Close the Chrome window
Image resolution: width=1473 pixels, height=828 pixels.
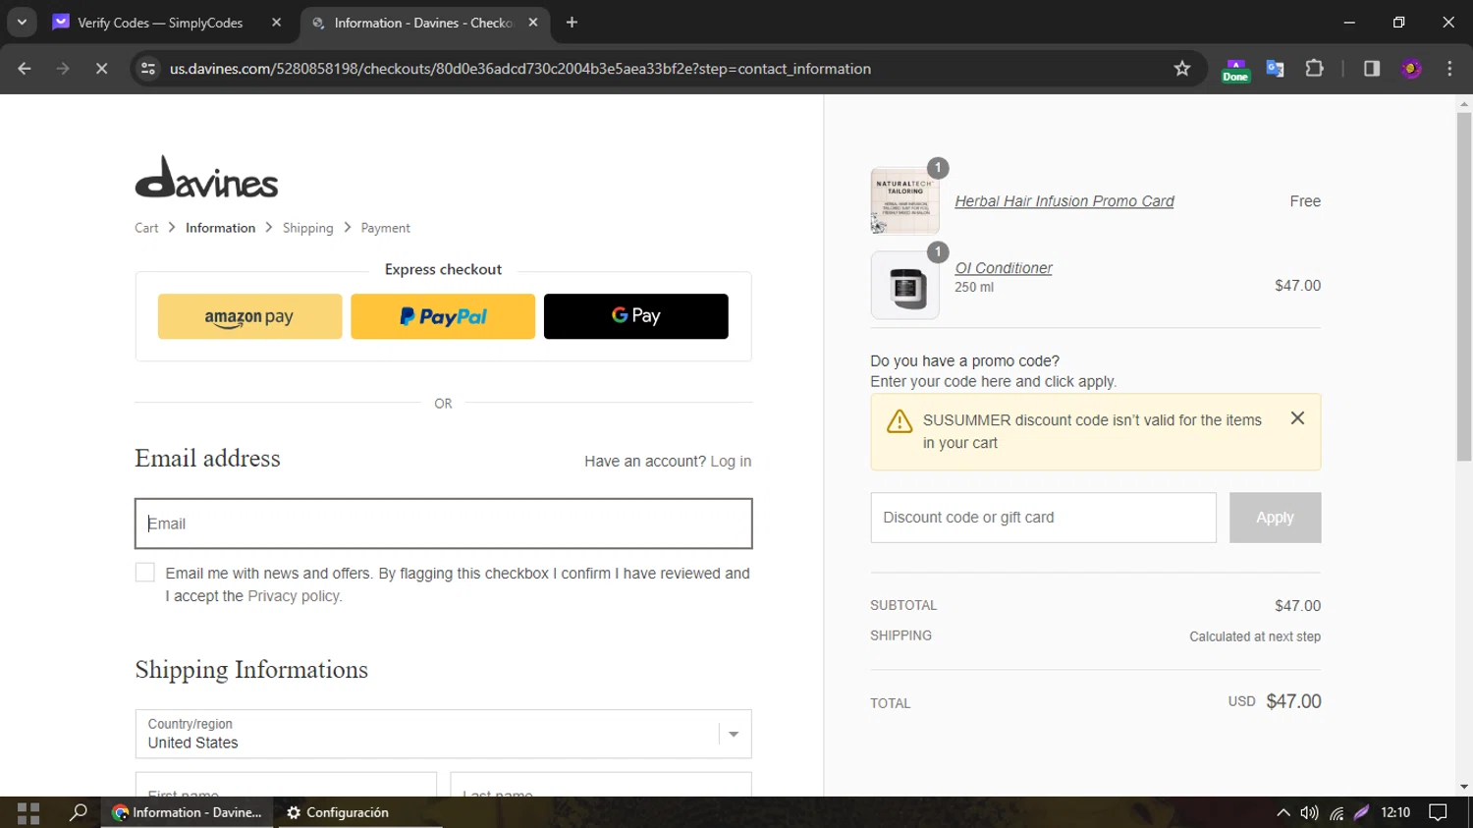click(1448, 23)
